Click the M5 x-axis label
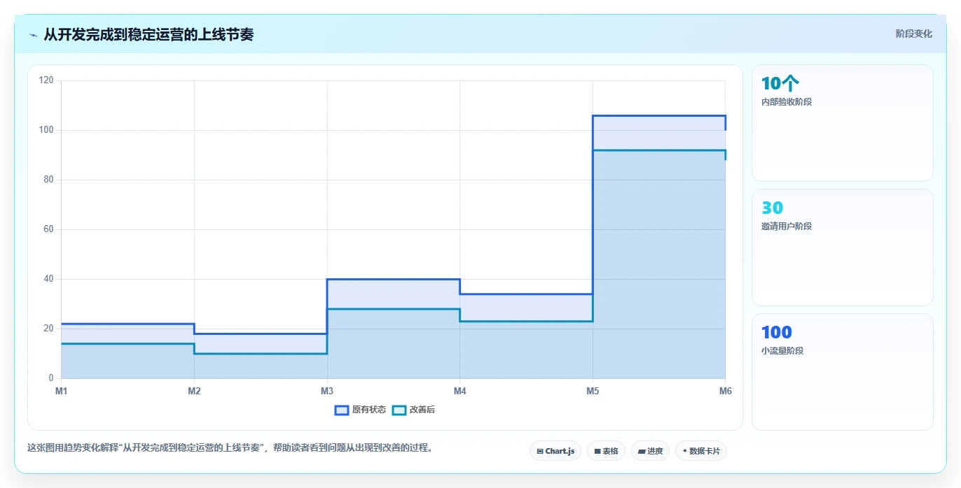Image resolution: width=961 pixels, height=488 pixels. coord(593,391)
